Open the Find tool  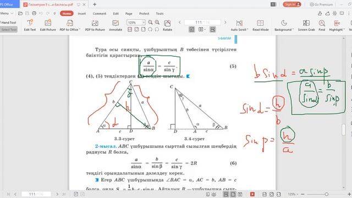[x=322, y=25]
